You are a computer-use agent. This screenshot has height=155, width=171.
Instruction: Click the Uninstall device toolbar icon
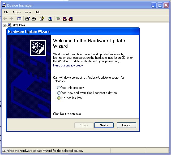tap(65, 19)
